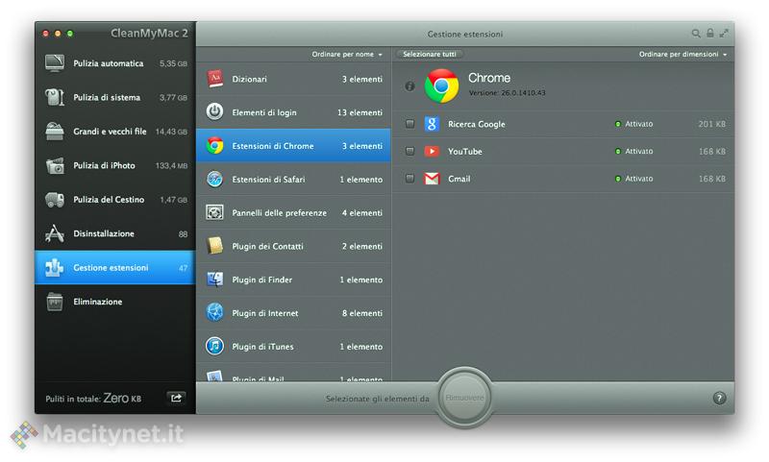769x462 pixels.
Task: Select Plugin di Internet list item
Action: click(294, 312)
